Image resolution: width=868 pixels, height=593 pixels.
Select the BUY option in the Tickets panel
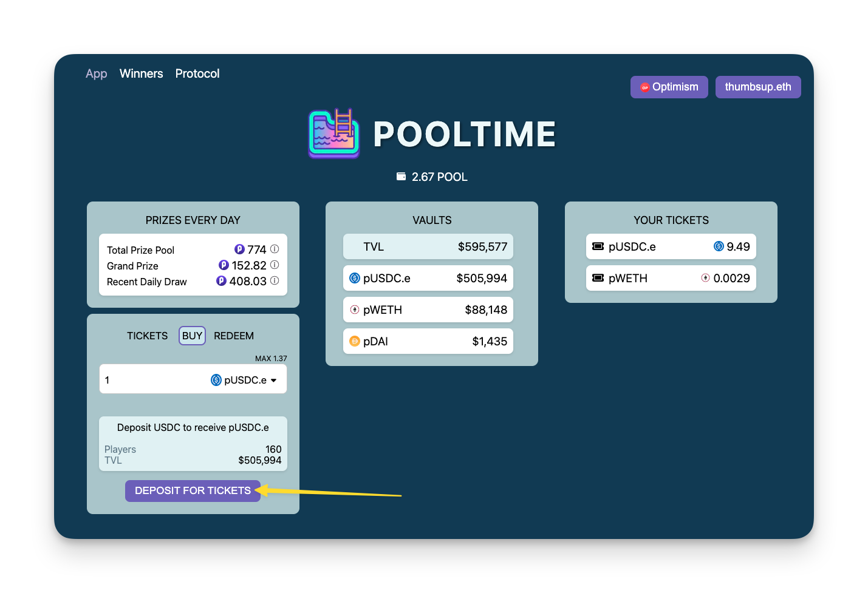pos(192,335)
